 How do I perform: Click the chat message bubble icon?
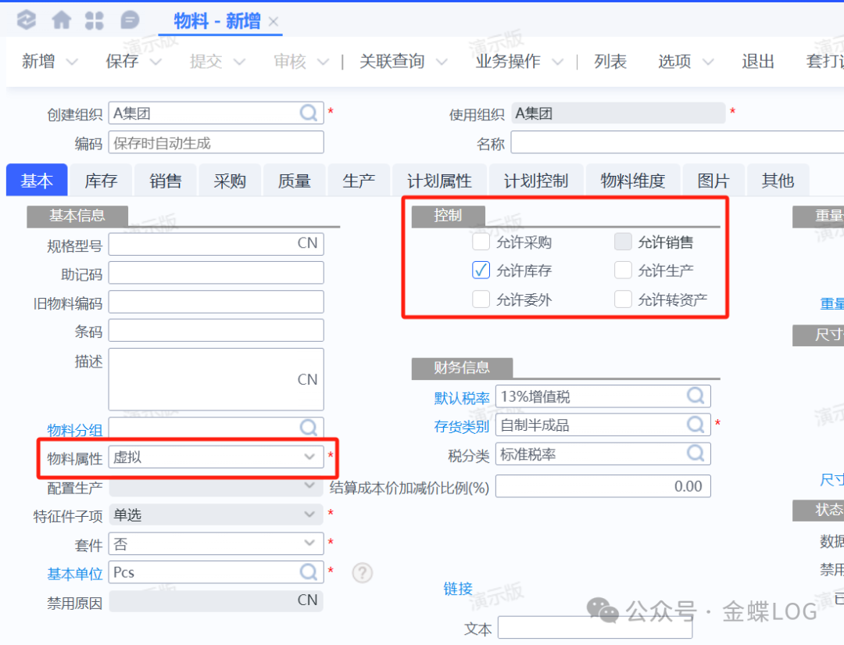[130, 20]
